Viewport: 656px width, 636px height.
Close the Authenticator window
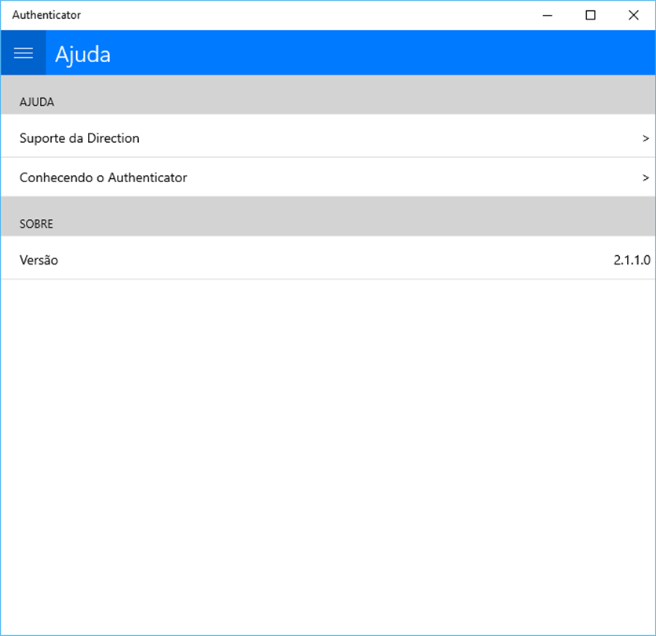click(x=633, y=15)
